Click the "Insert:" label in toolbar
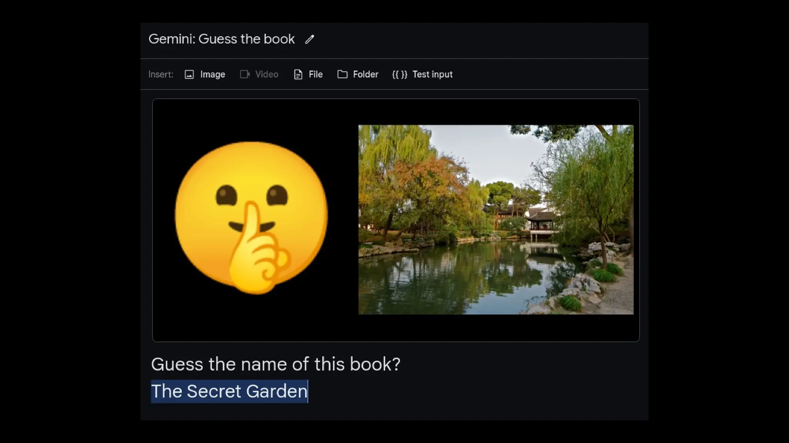 pyautogui.click(x=161, y=74)
